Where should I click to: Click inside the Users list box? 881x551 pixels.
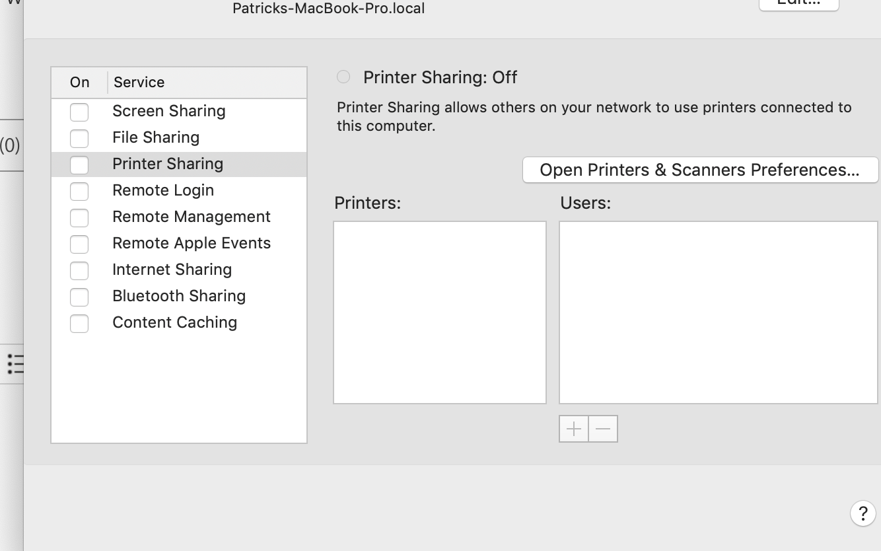tap(718, 312)
